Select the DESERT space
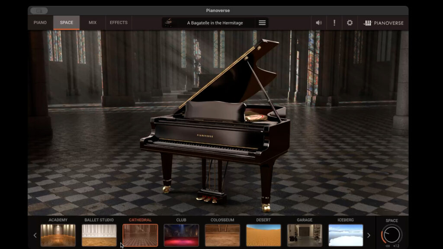 (263, 235)
